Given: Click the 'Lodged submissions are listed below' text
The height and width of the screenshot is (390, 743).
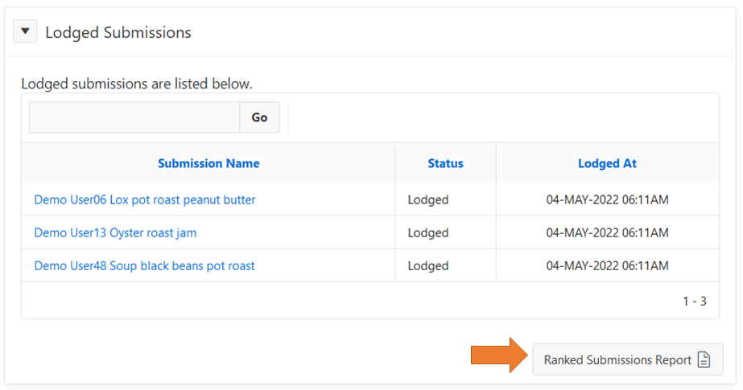Looking at the screenshot, I should [x=137, y=84].
